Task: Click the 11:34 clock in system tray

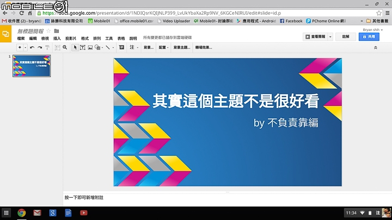Action: pos(351,213)
